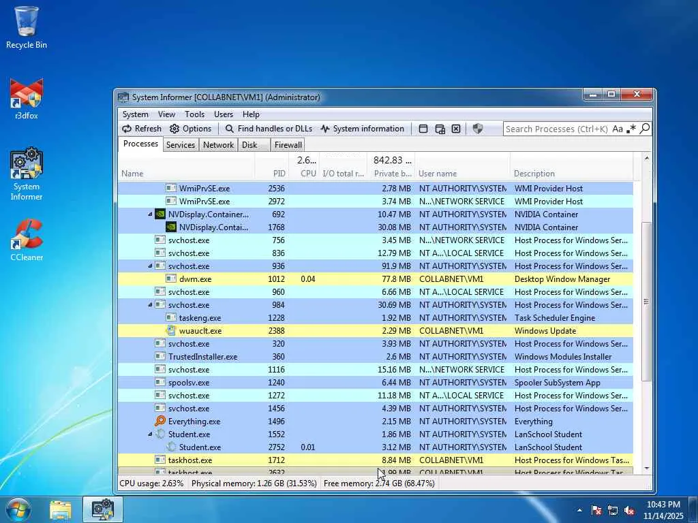Click the CPU usage status bar entry
The height and width of the screenshot is (523, 698).
click(151, 484)
